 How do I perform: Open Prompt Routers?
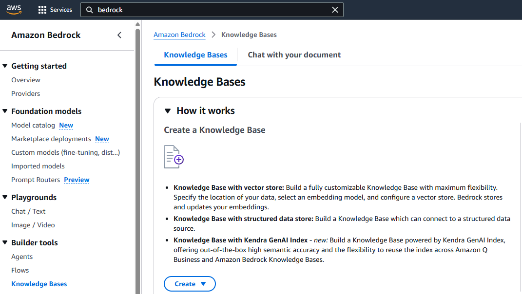click(x=36, y=180)
